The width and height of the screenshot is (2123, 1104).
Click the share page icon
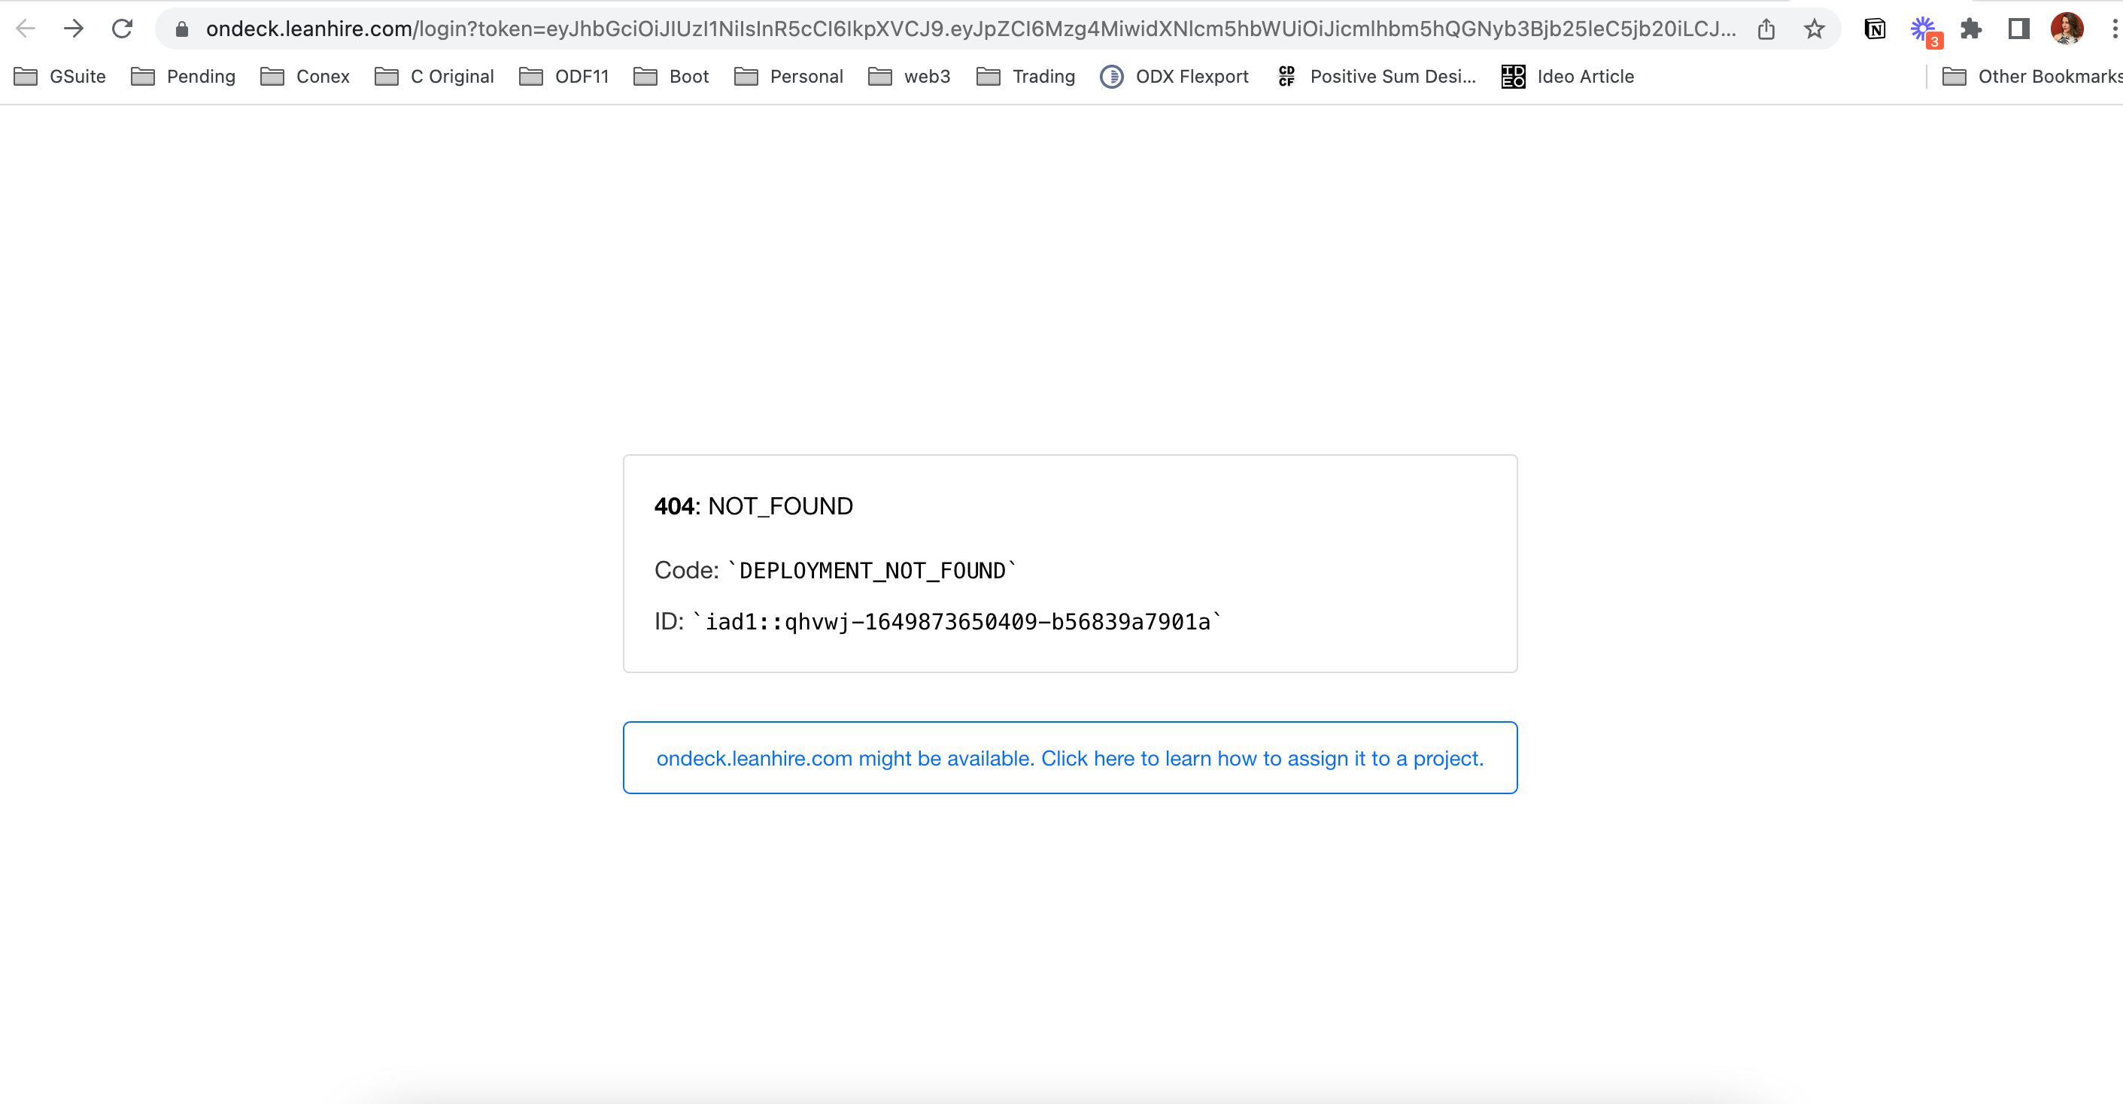[1766, 29]
